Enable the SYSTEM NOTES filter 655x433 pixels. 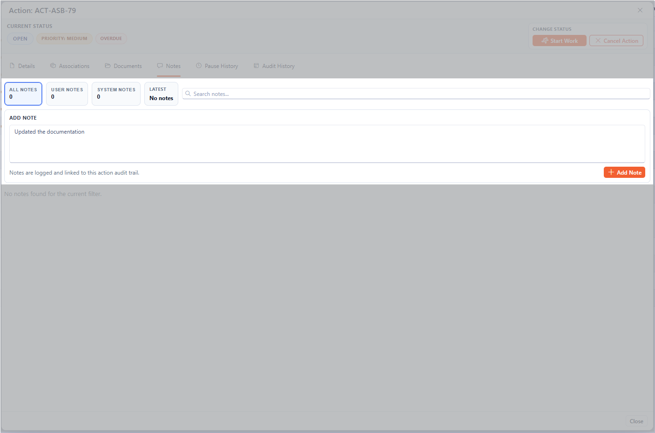point(116,93)
